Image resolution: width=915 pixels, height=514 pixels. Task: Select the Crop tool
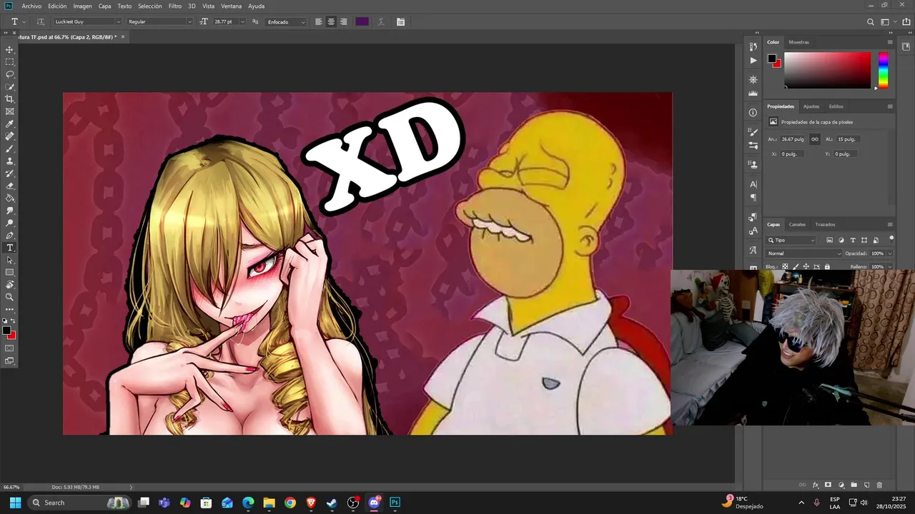10,99
